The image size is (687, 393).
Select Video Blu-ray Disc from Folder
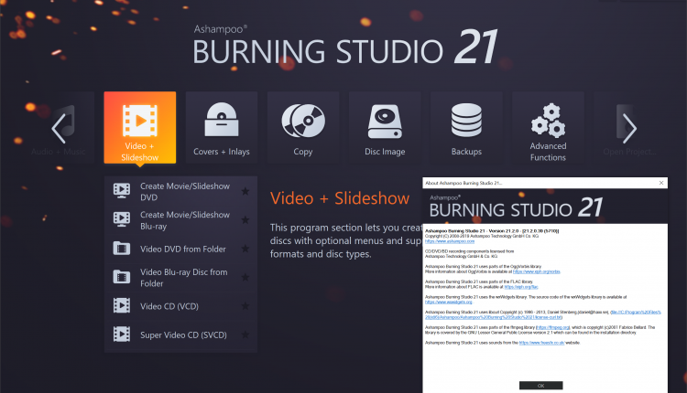[180, 277]
